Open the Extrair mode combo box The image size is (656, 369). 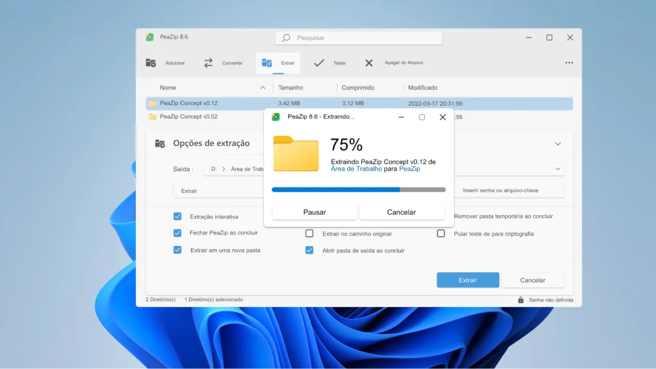tap(218, 191)
